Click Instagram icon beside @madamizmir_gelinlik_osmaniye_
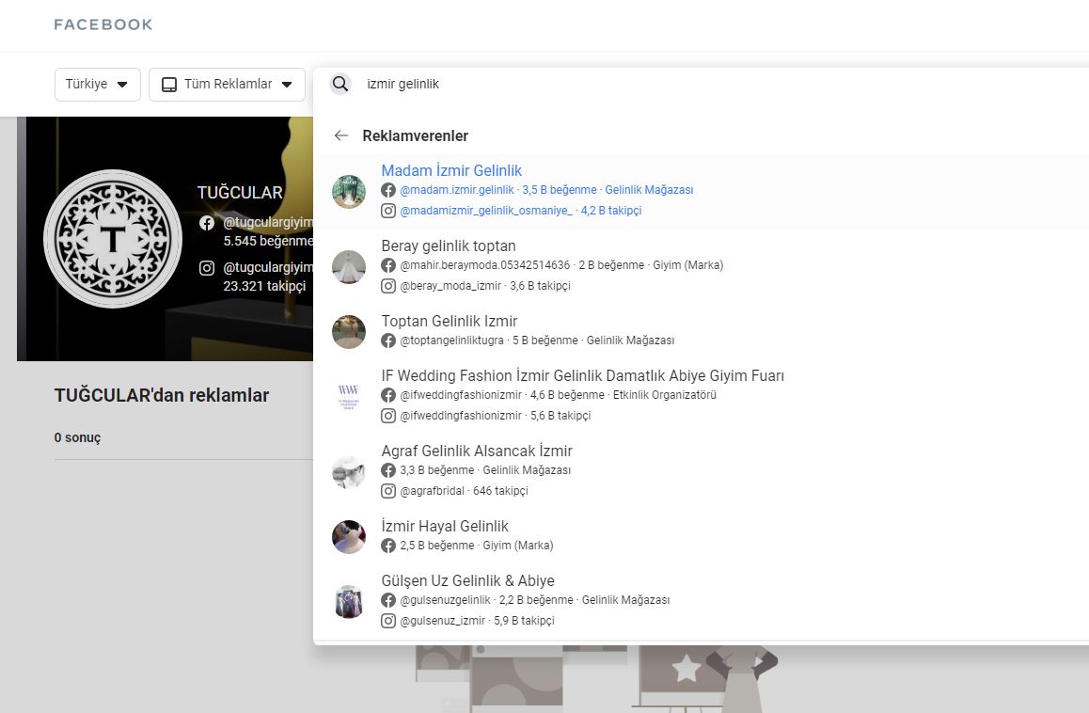Screen dimensions: 1089x713 (x=388, y=211)
